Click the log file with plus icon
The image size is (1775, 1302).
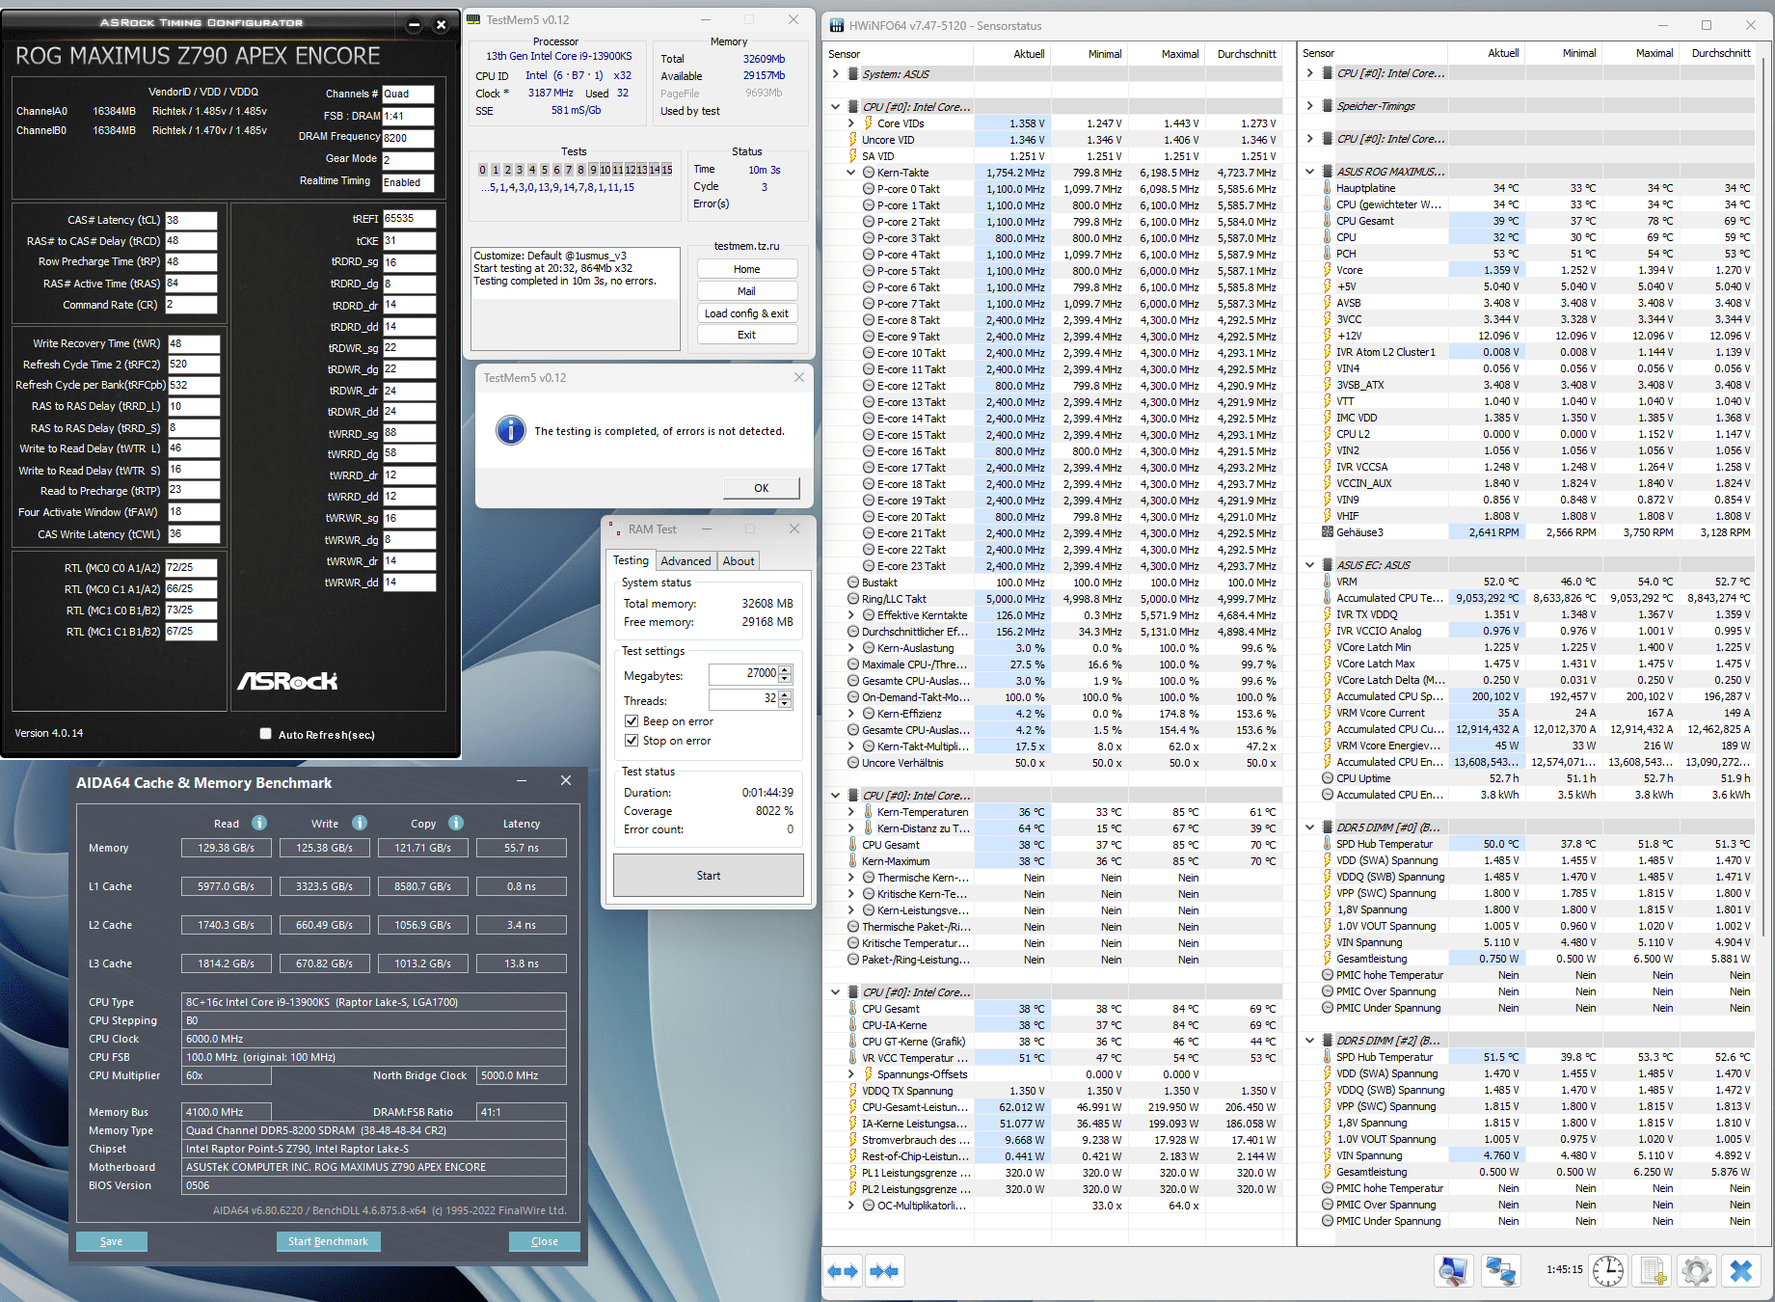1653,1271
